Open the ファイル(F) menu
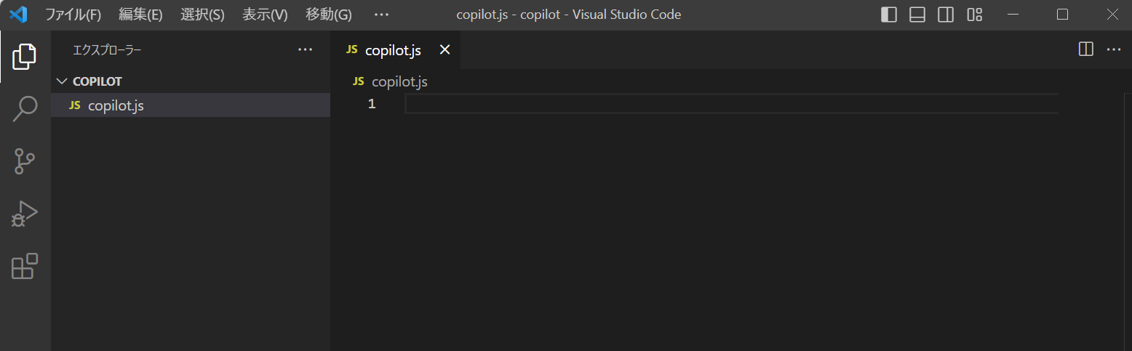This screenshot has height=351, width=1132. [x=73, y=15]
